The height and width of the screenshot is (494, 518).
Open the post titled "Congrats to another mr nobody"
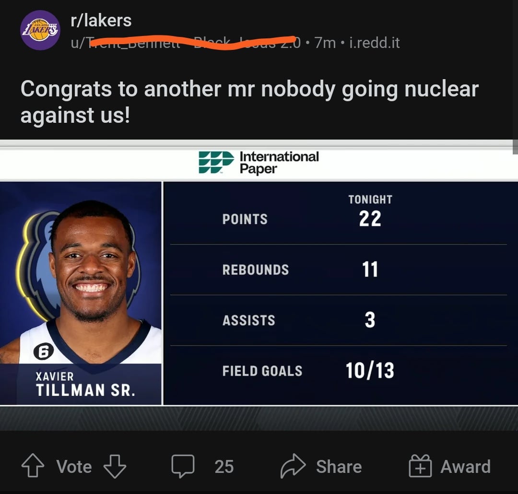coord(249,102)
